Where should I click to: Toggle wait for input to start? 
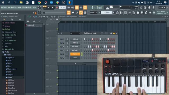[73, 7]
